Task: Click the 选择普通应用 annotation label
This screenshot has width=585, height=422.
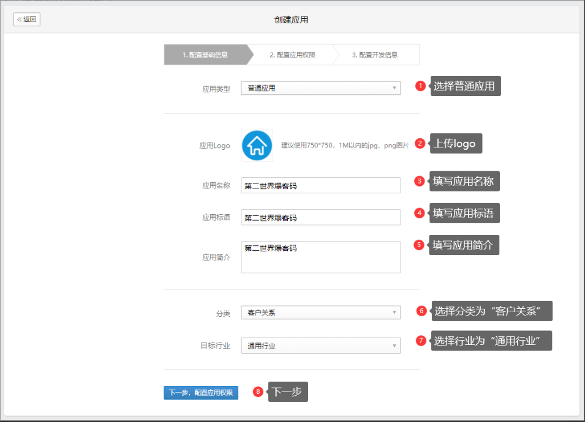Action: pyautogui.click(x=465, y=86)
